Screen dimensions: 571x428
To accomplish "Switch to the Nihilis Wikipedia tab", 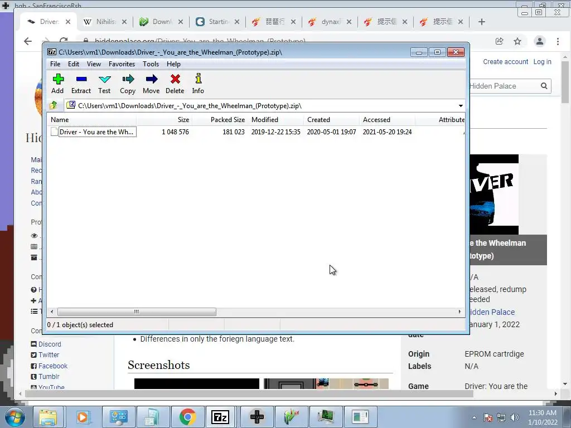I will (105, 22).
